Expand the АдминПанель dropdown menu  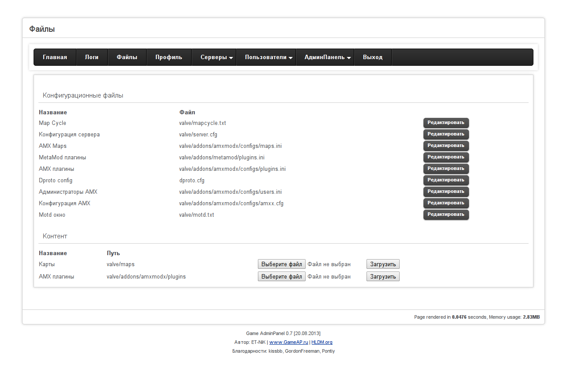[x=327, y=57]
